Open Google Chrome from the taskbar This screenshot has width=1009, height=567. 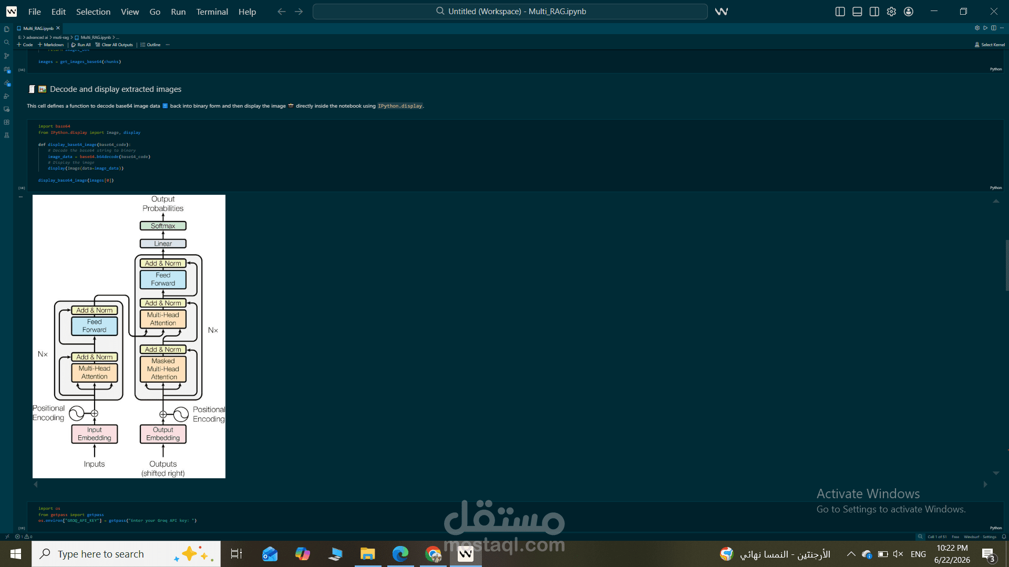click(433, 554)
